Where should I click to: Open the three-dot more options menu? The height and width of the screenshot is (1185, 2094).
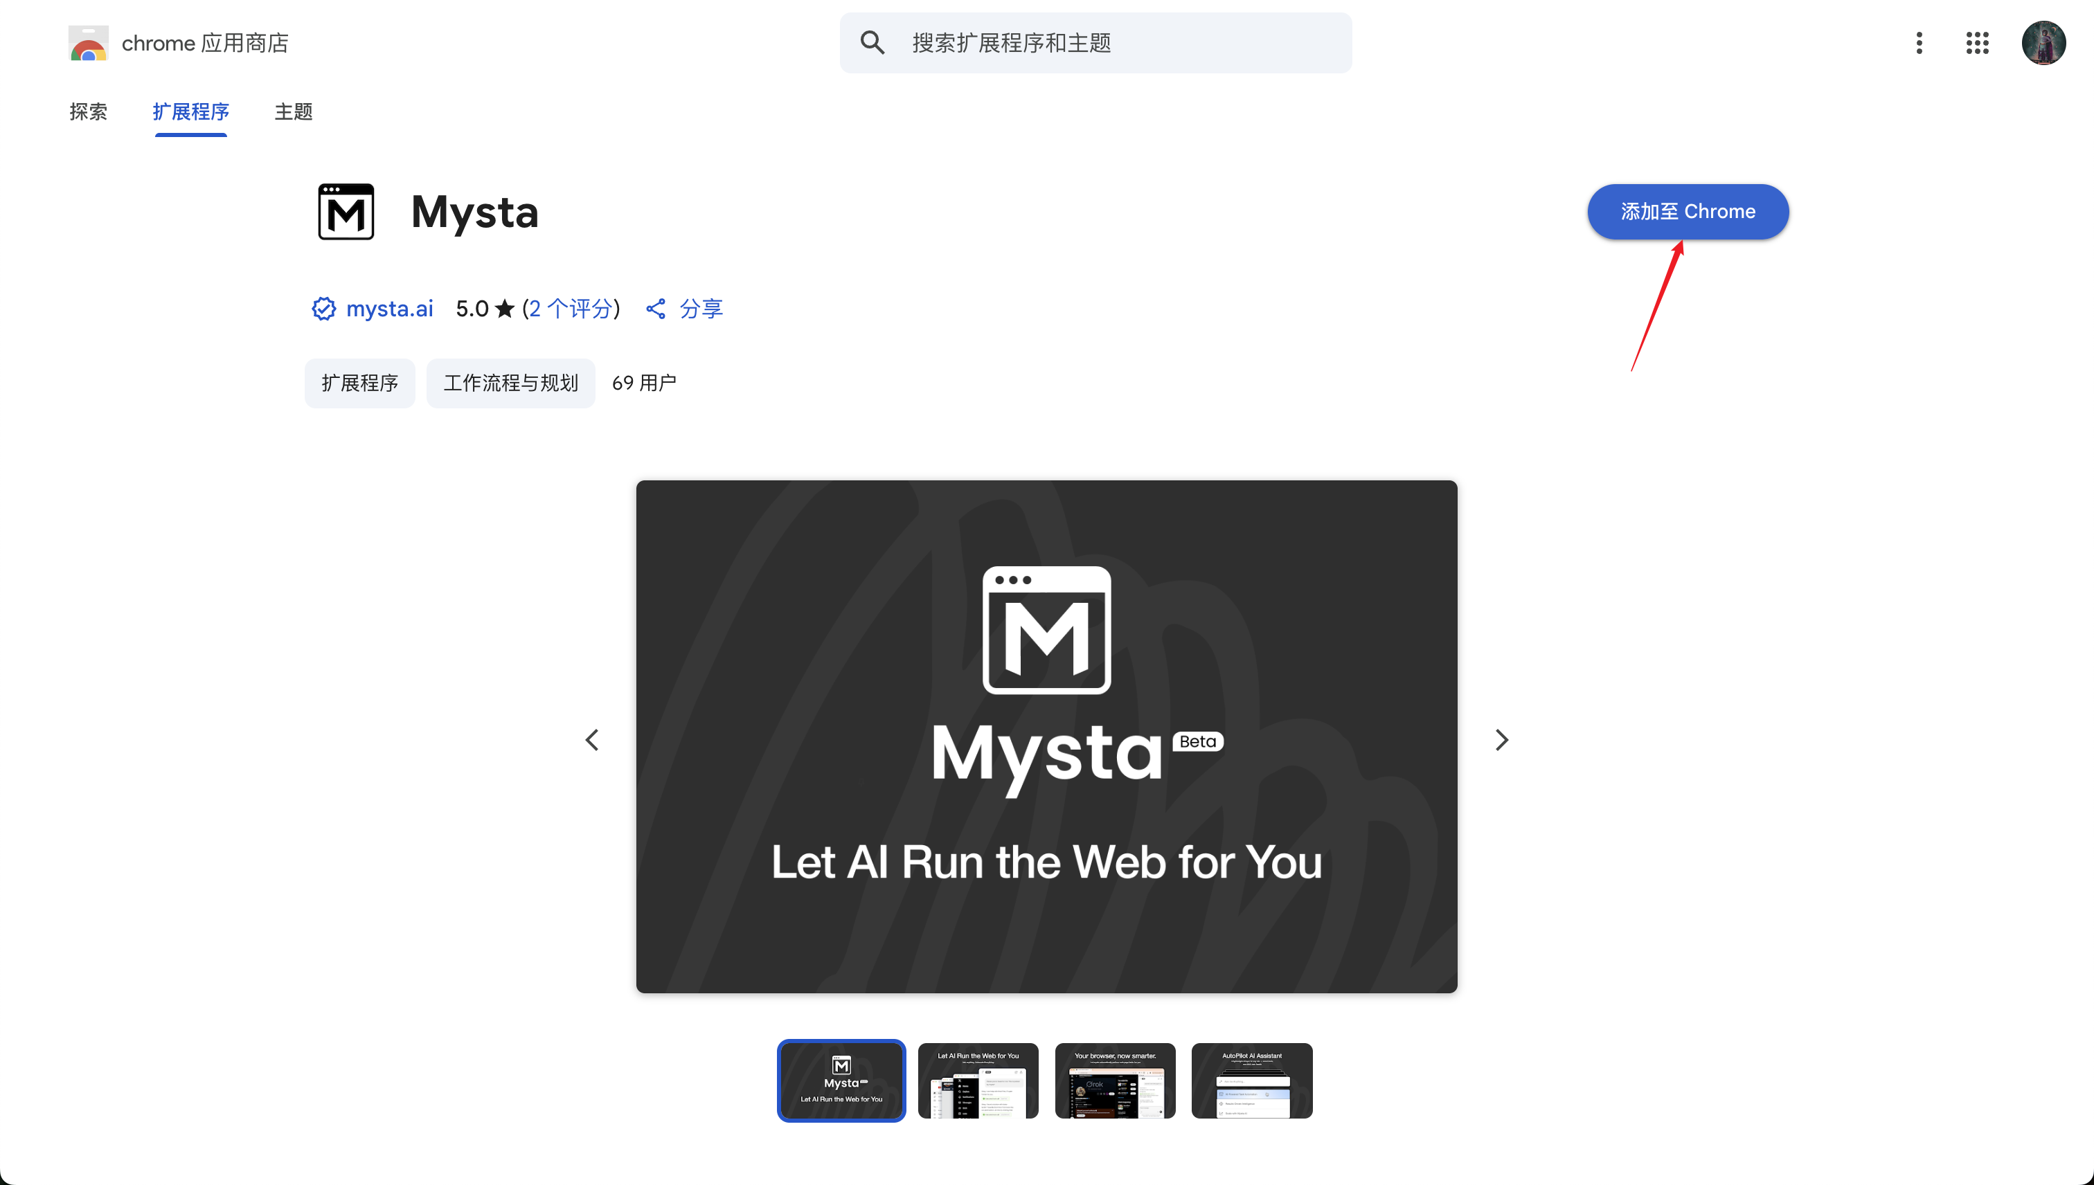[x=1919, y=43]
